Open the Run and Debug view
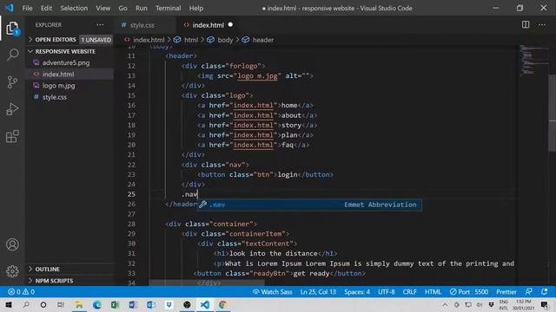The image size is (556, 312). pos(12,109)
